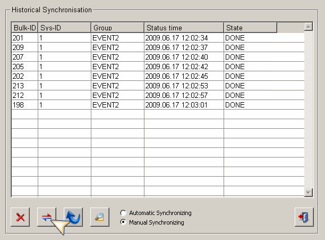Sort by Status time column header
Screen dimensions: 325x240
click(183, 28)
